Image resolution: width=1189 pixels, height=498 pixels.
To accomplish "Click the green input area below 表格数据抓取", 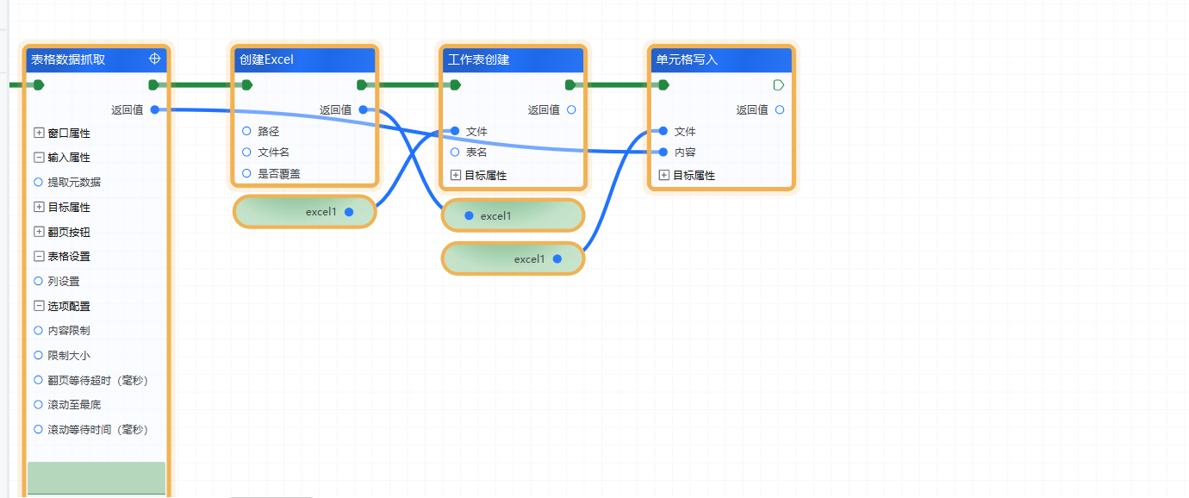I will [96, 476].
